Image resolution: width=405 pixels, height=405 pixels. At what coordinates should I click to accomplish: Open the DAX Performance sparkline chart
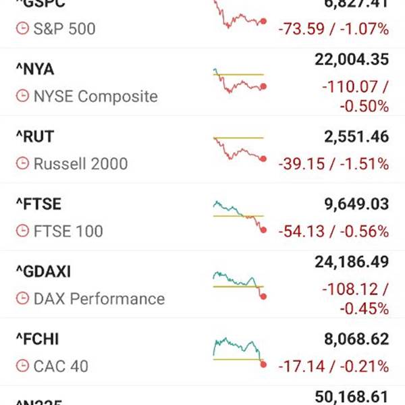pos(239,283)
